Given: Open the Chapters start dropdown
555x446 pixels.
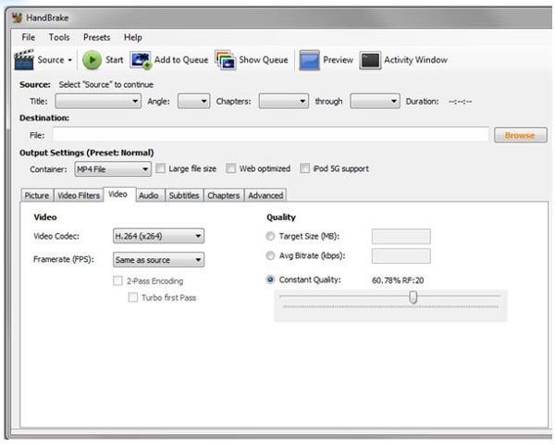Looking at the screenshot, I should pyautogui.click(x=284, y=101).
